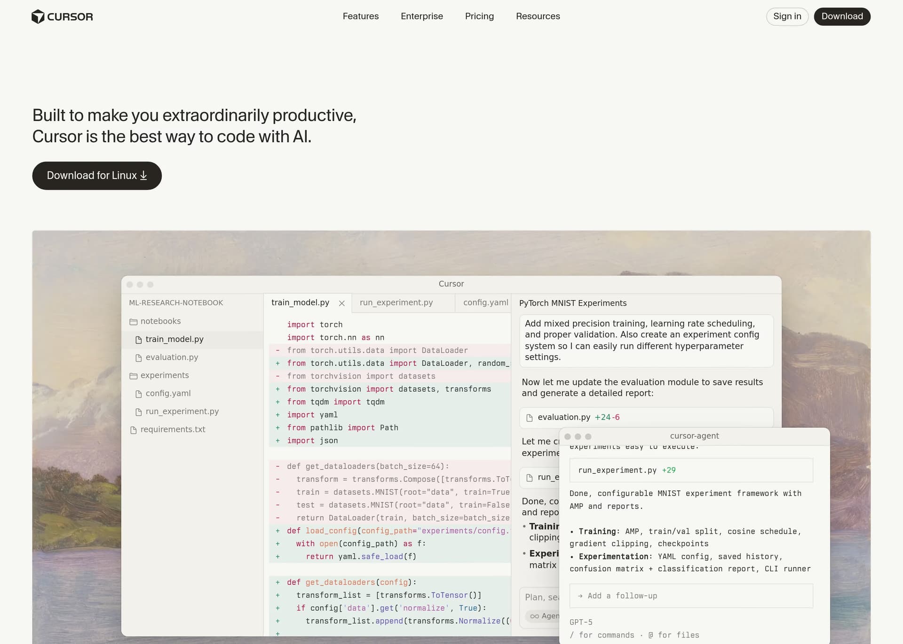Click the Download button in header
903x644 pixels.
coord(842,16)
